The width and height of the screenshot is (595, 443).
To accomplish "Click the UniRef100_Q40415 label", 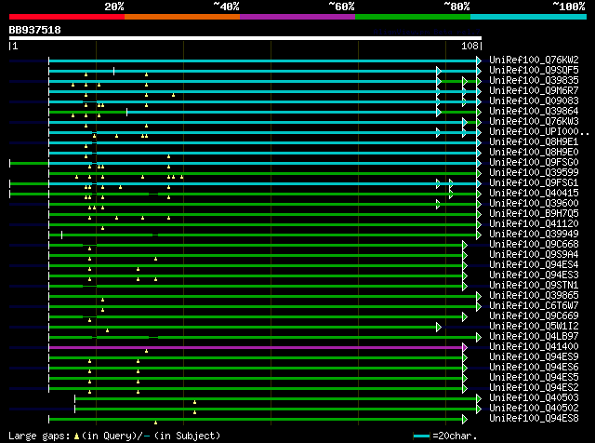I will click(534, 194).
